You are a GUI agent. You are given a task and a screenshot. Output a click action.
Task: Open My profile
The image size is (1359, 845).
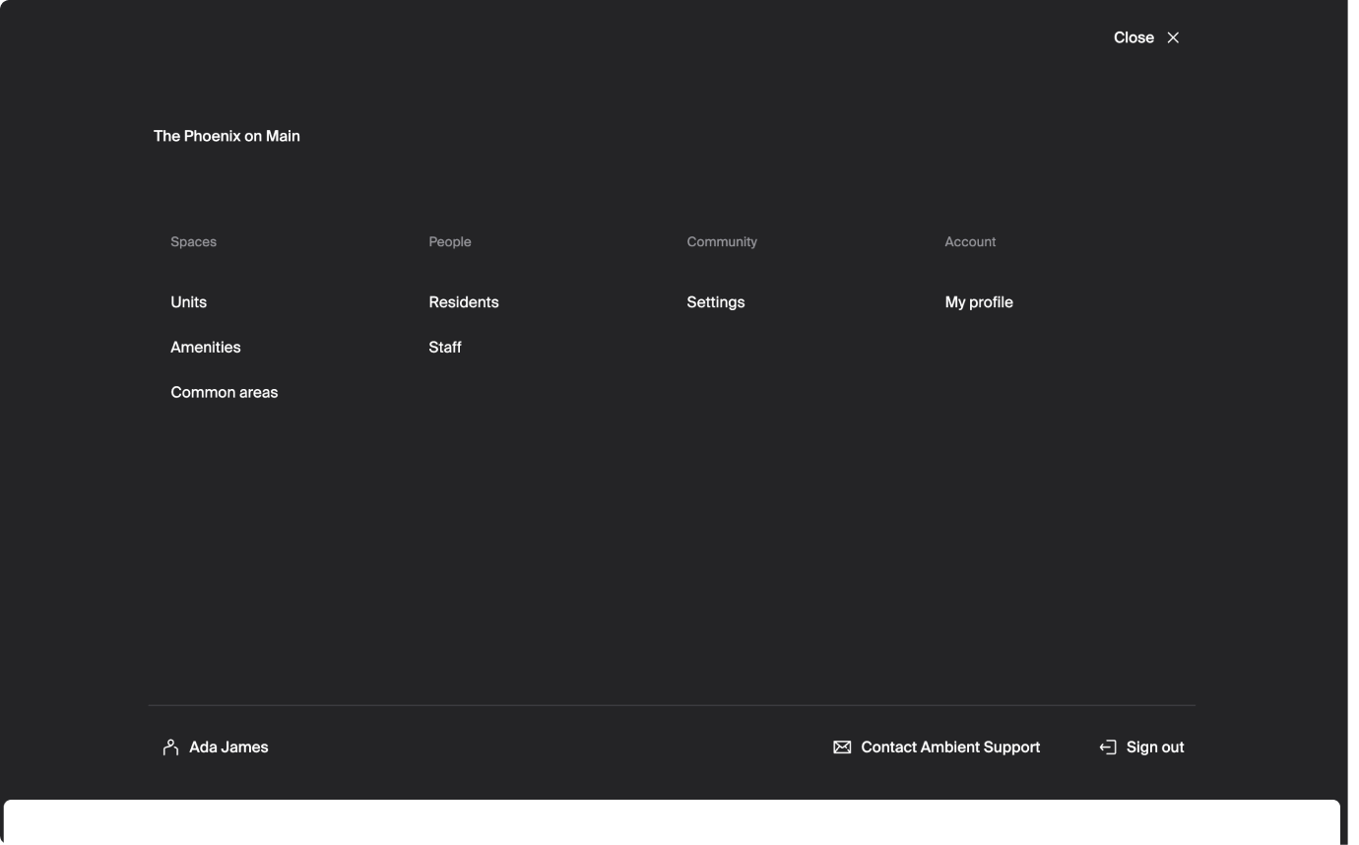click(x=979, y=302)
